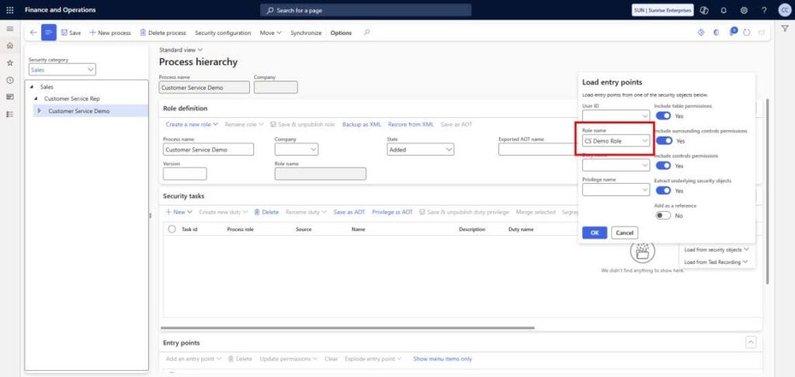
Task: Toggle Extract underlying security objects switch
Action: pos(664,191)
